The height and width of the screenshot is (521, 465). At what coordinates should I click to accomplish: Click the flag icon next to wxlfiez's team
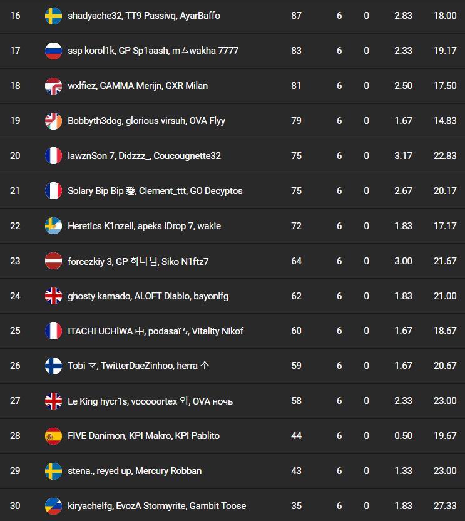[x=53, y=86]
